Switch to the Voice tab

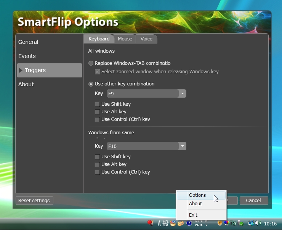[x=146, y=39]
